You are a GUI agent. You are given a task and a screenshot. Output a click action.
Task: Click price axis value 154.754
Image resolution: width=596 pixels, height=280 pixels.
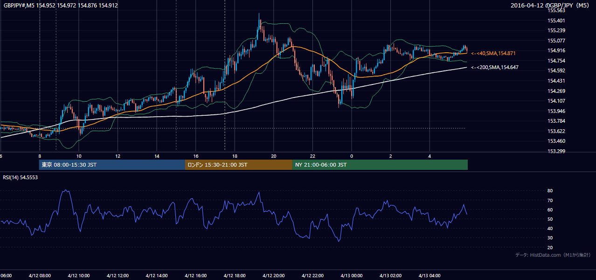556,61
